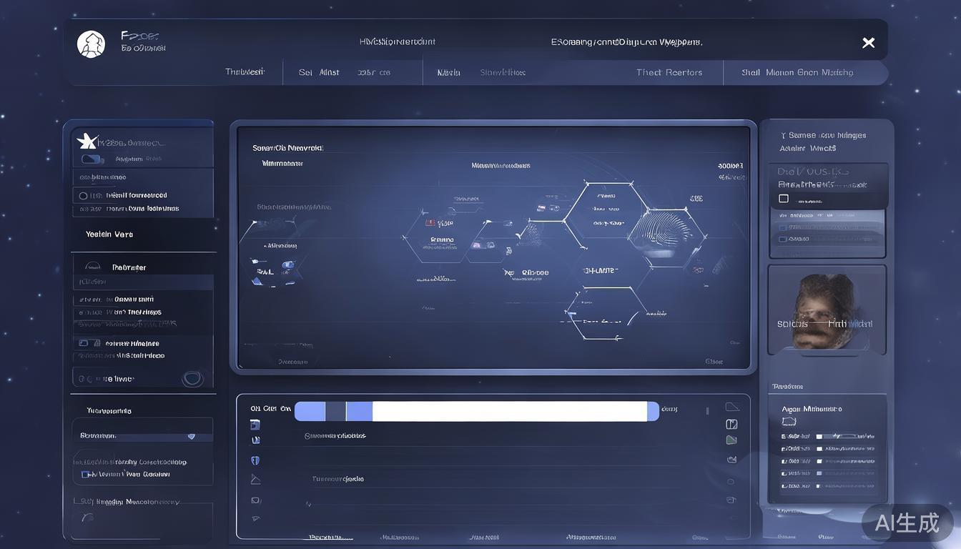The height and width of the screenshot is (549, 961).
Task: Click the 'Stall Mienen Gnen Matshg' button
Action: [x=797, y=72]
